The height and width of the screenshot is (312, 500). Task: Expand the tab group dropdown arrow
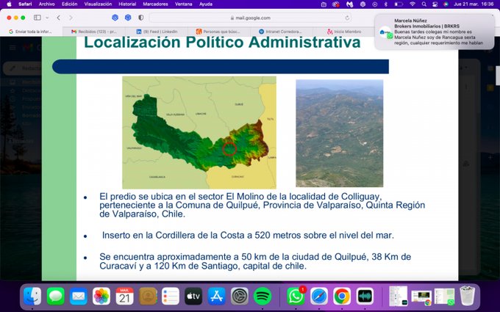tap(47, 18)
